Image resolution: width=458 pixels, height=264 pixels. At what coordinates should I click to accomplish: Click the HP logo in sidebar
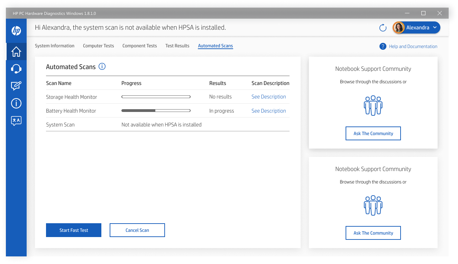16,30
